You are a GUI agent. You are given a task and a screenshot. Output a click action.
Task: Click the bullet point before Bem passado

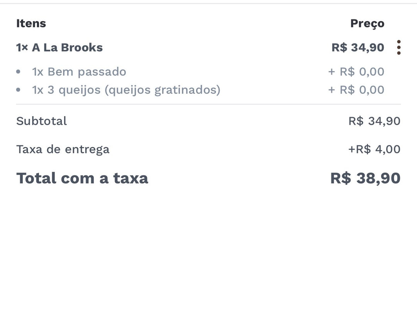point(18,72)
